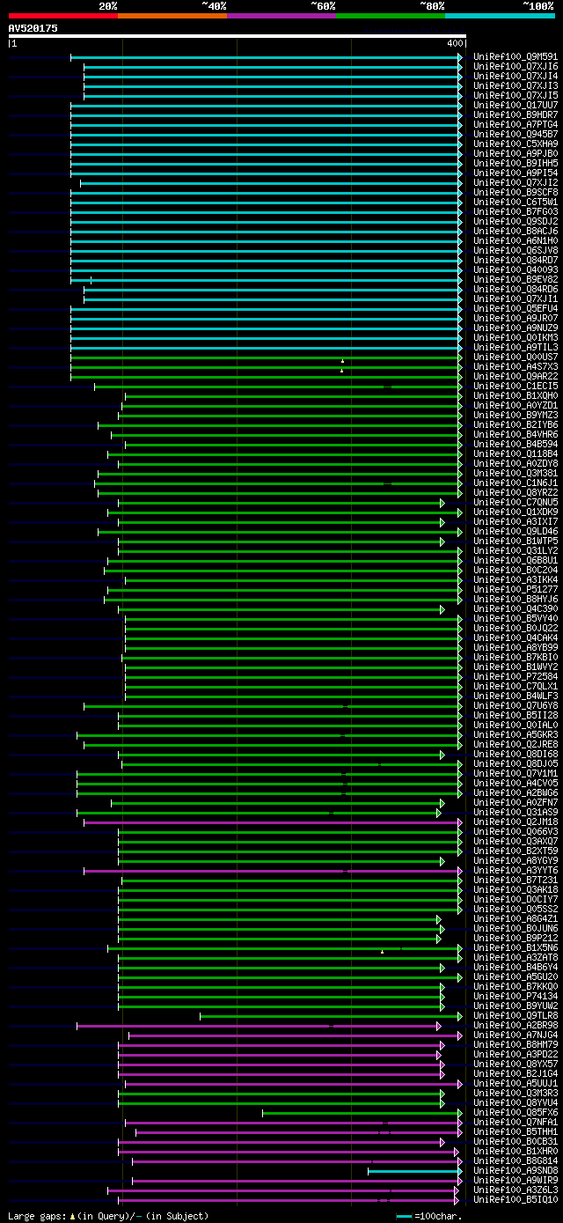Image resolution: width=563 pixels, height=1223 pixels.
Task: Select label UniRef100_C6T5W1
Action: [515, 202]
